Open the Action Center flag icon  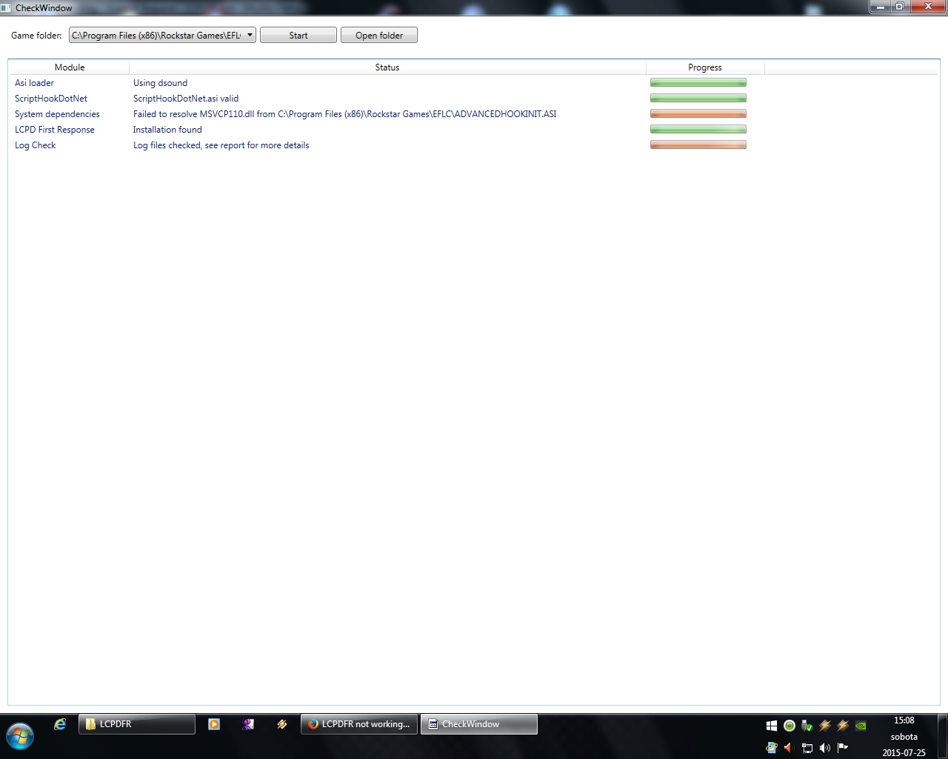[x=843, y=748]
